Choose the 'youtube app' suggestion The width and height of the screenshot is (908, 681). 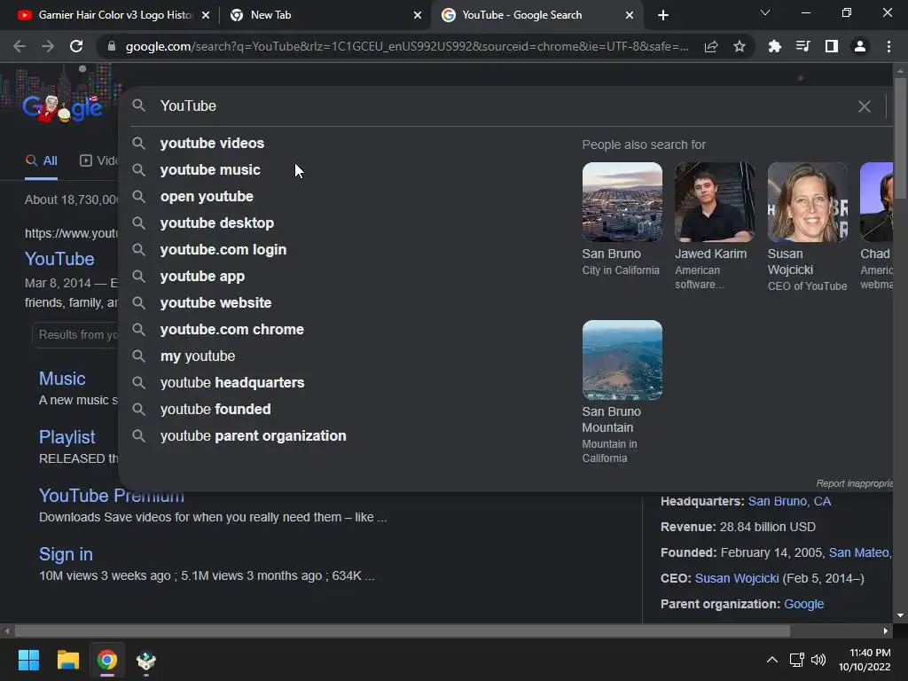203,277
